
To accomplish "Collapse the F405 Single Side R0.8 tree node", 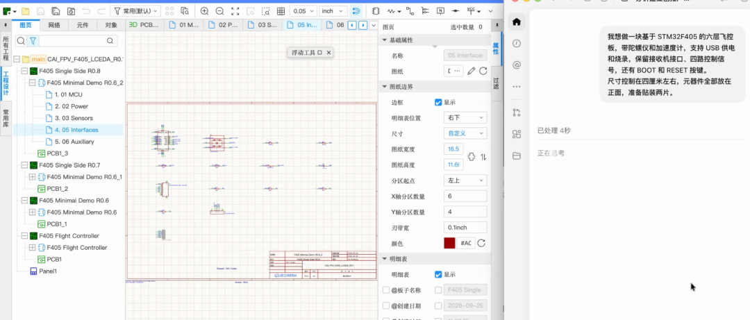I will (x=24, y=71).
